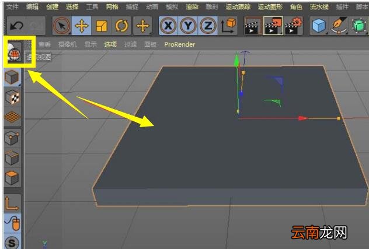Select the Live Selection arrow tool
369x249 pixels.
(x=62, y=26)
